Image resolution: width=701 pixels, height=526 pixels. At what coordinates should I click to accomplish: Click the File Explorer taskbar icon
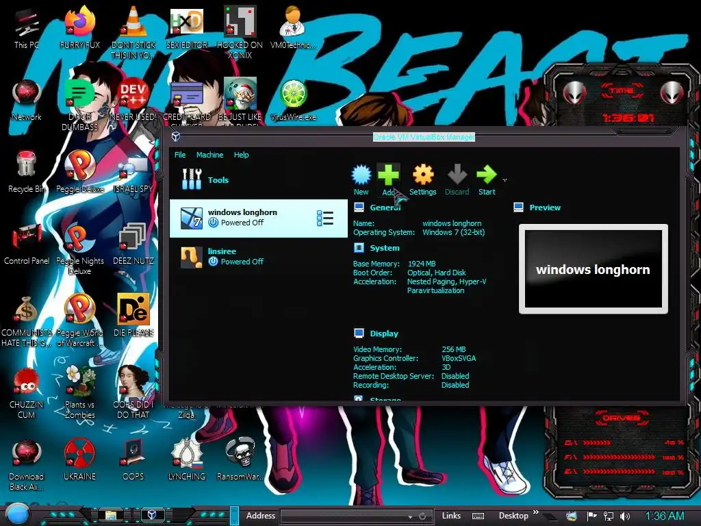point(111,515)
